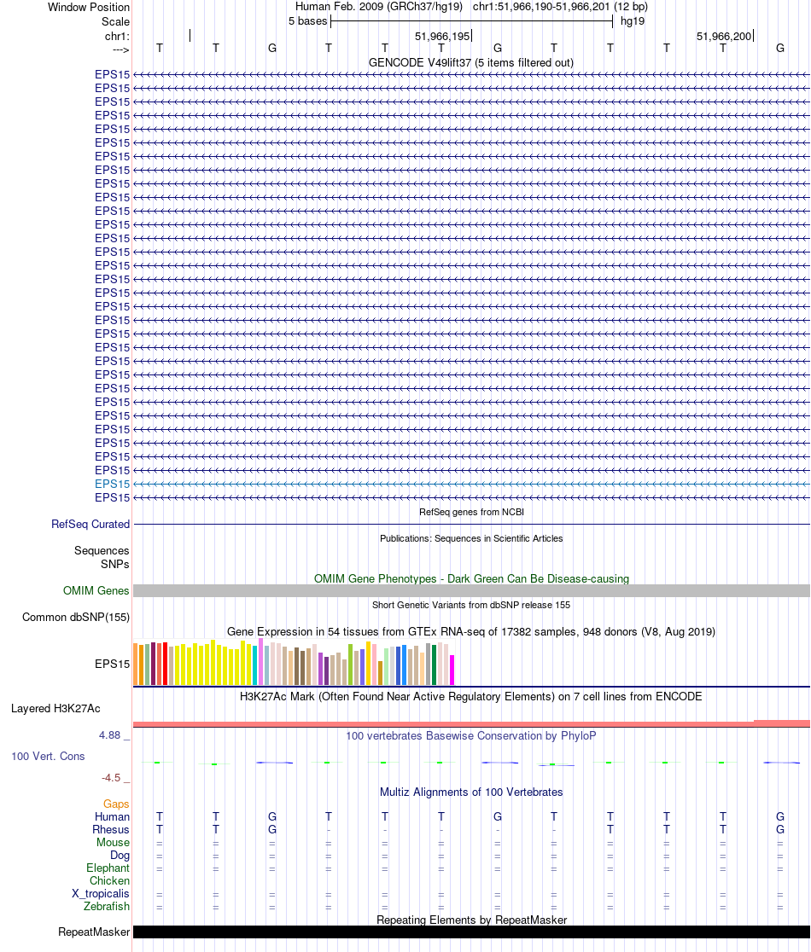Click Multiz Alignments of 100 Vertebrates title

471,792
